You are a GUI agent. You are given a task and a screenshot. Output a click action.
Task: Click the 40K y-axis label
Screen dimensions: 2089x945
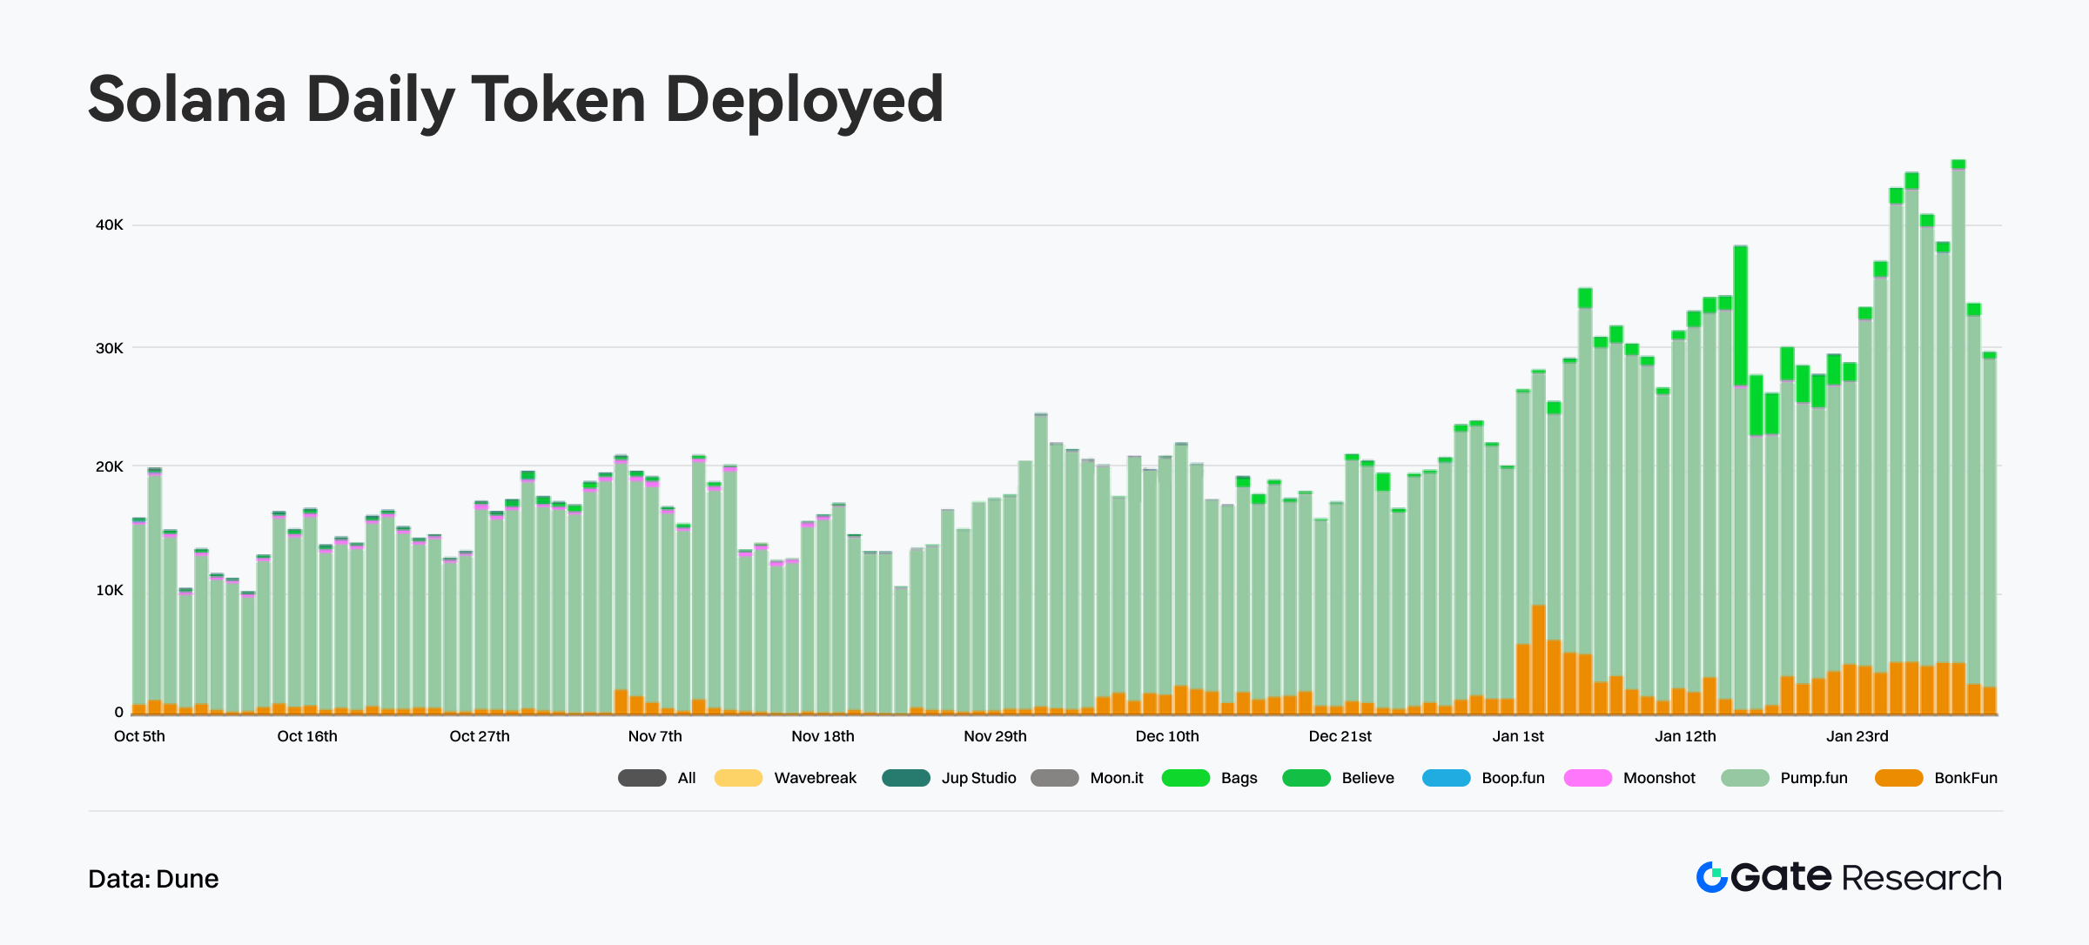pos(110,225)
